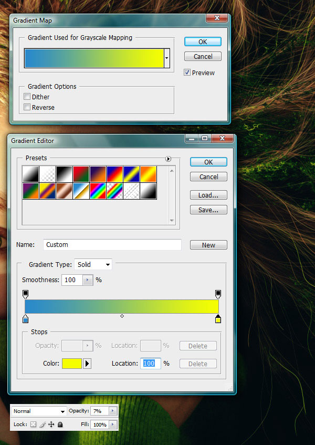Select the foreground-to-transparent gradient preset

point(47,174)
